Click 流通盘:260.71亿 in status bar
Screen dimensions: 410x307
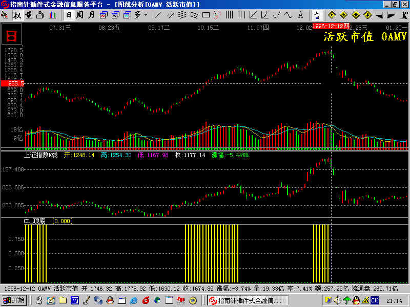375,289
